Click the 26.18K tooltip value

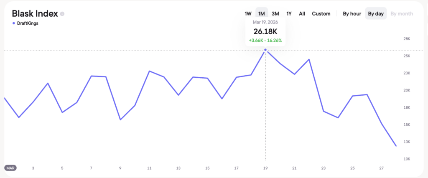click(265, 32)
